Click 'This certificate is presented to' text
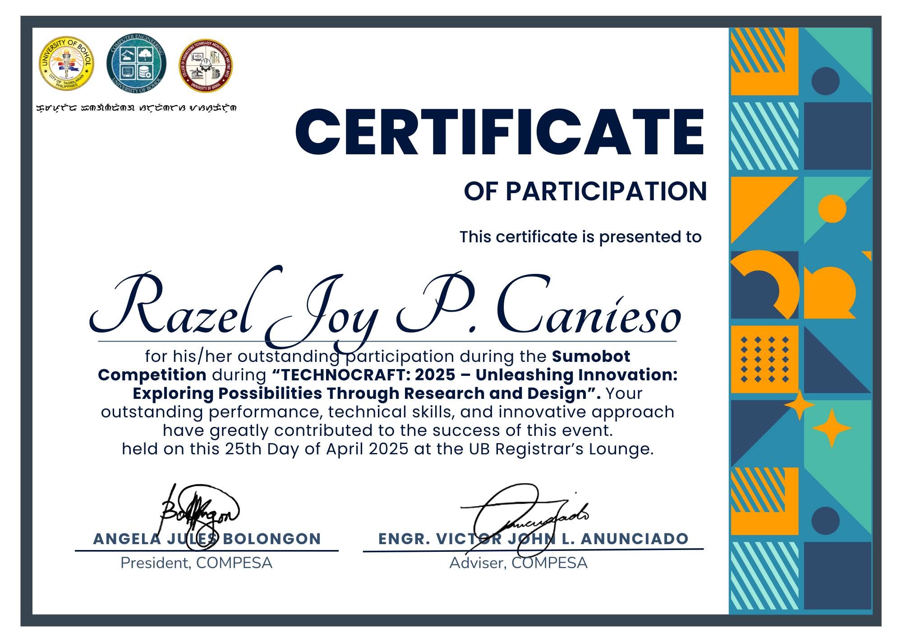902x638 pixels. [x=580, y=237]
